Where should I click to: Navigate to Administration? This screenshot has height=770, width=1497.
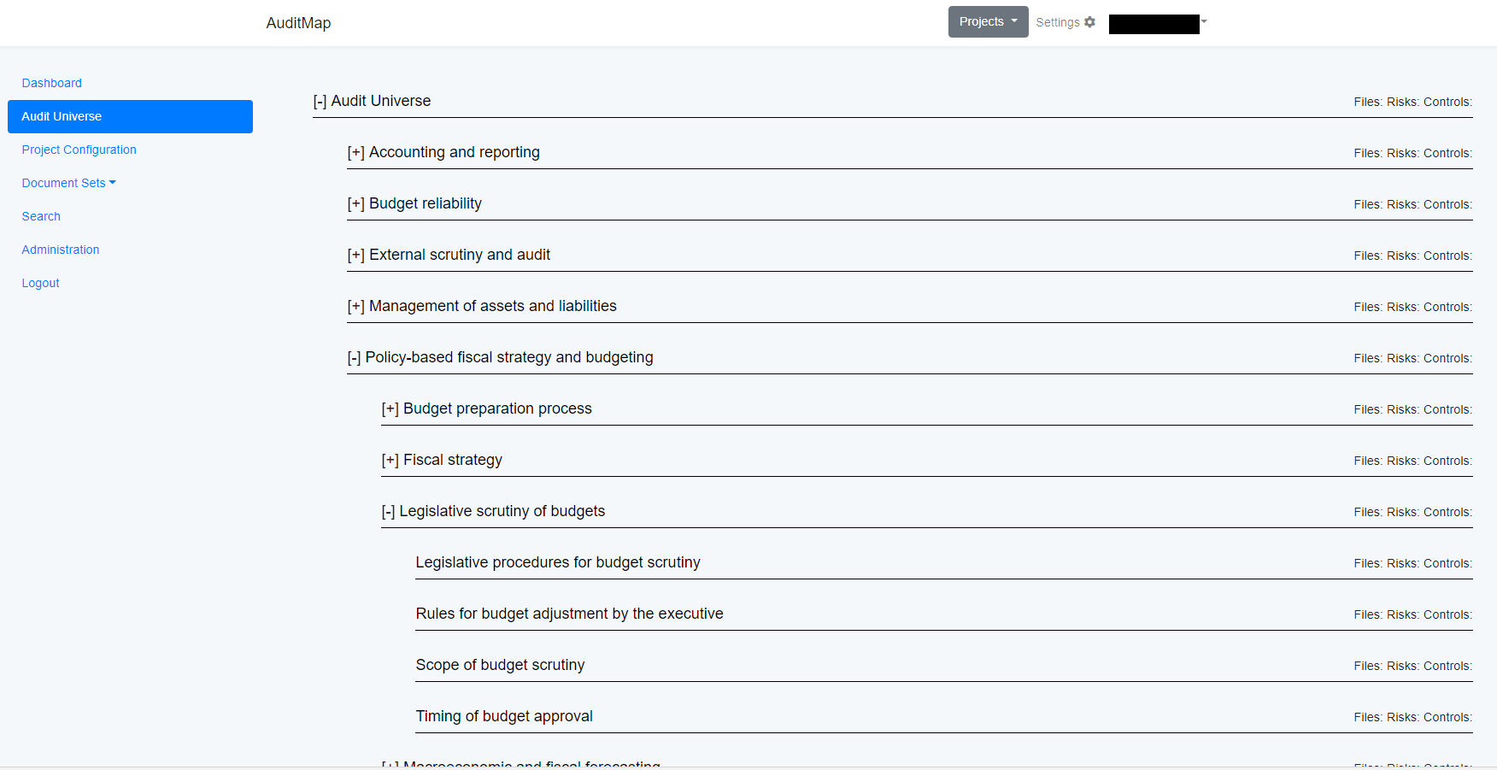[61, 250]
